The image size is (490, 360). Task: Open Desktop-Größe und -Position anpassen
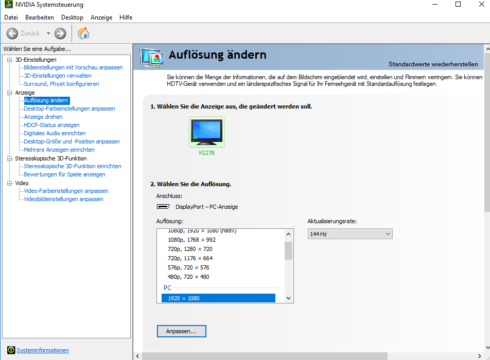pos(72,141)
